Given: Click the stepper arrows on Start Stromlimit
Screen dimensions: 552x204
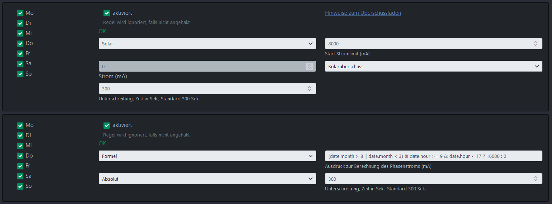Looking at the screenshot, I should point(536,44).
